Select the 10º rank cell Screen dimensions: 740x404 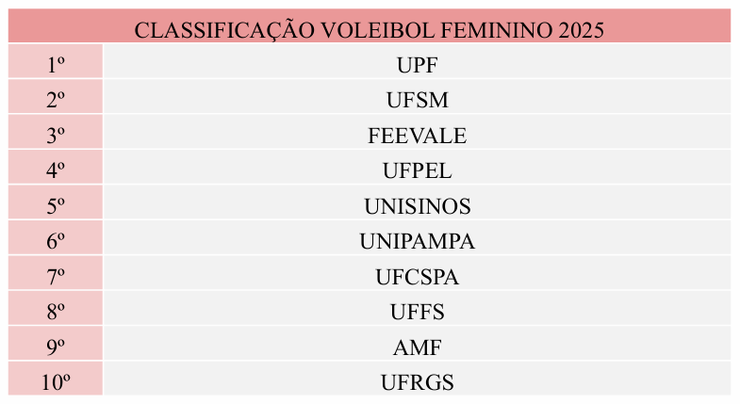[x=55, y=383]
